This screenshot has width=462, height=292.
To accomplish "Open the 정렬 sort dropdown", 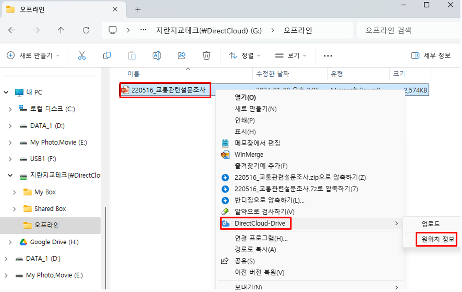I will coord(244,56).
